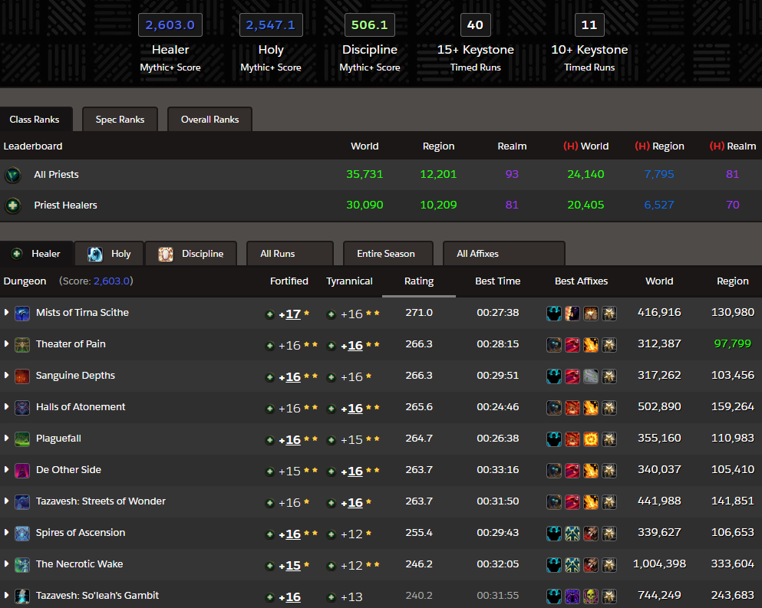Click the Theater of Pain dungeon icon
Image resolution: width=762 pixels, height=608 pixels.
(x=22, y=344)
